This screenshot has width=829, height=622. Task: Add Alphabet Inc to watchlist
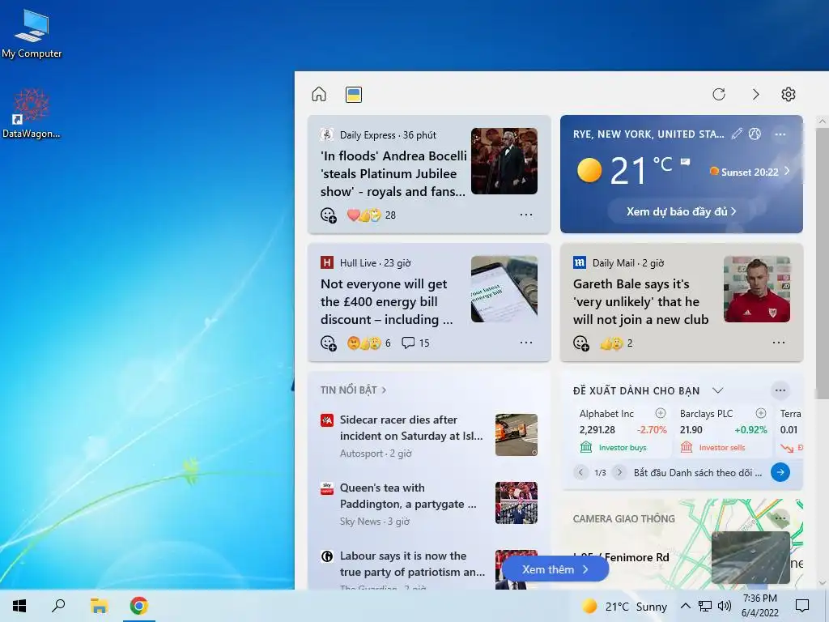click(661, 413)
